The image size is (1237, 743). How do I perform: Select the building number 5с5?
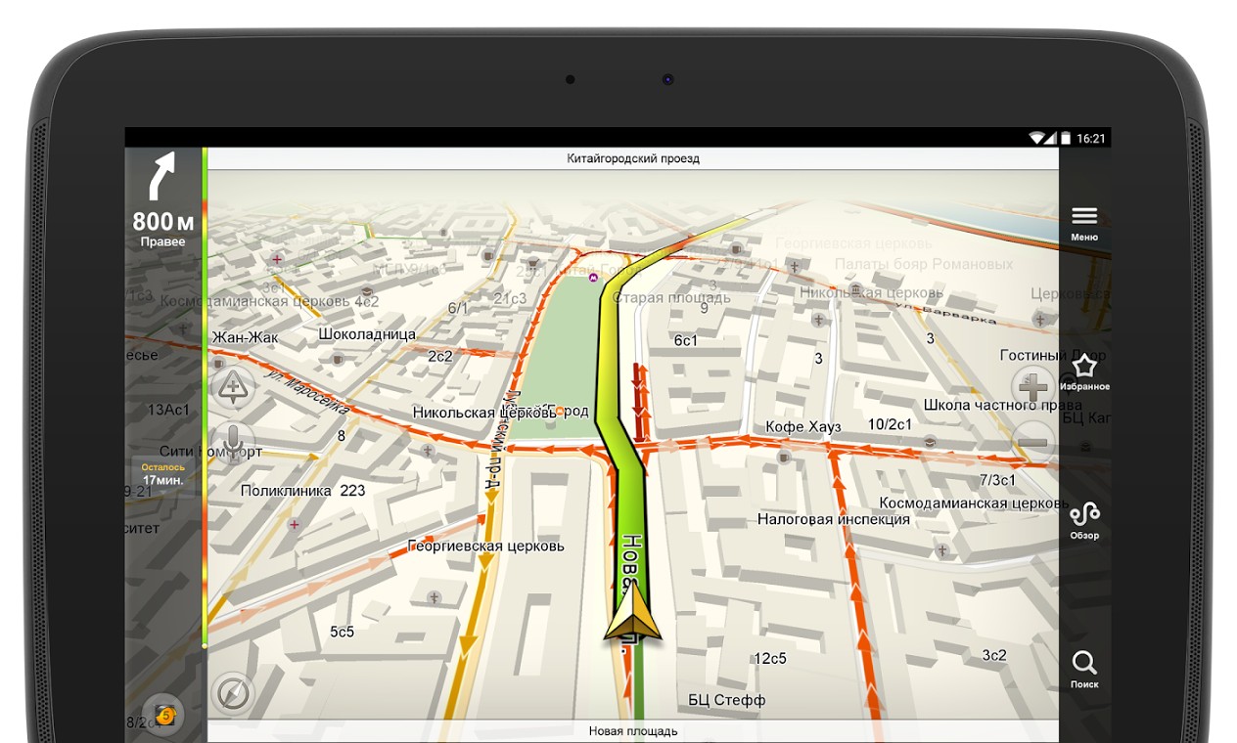click(x=342, y=632)
